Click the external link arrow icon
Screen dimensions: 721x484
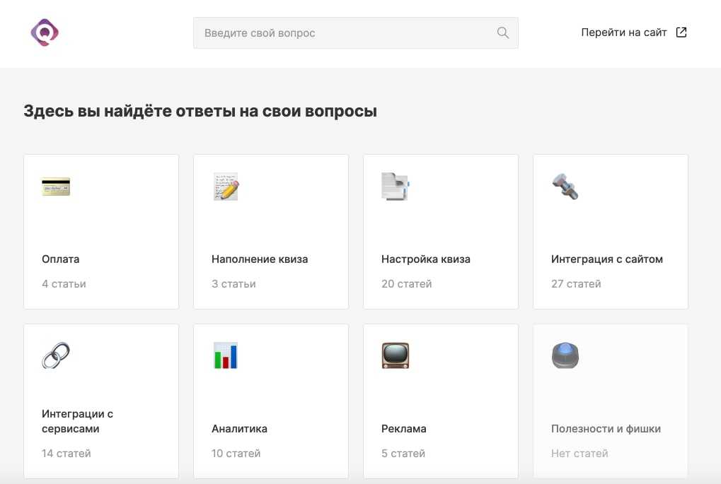[x=681, y=33]
